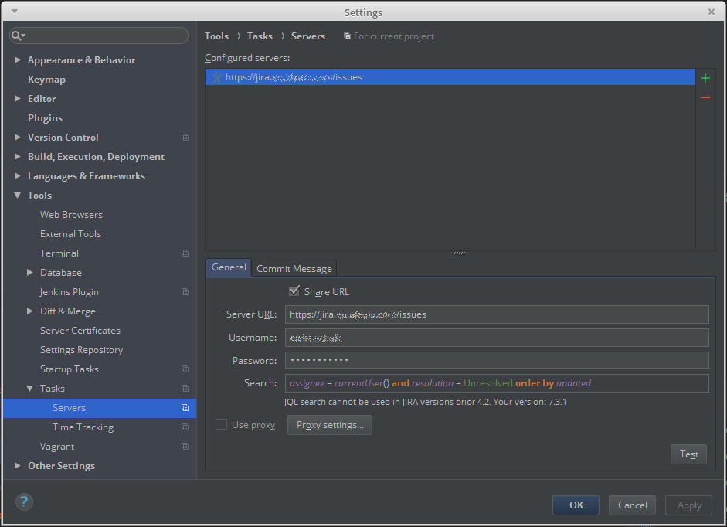Click the JIRA server icon in the list
727x527 pixels.
pos(216,76)
